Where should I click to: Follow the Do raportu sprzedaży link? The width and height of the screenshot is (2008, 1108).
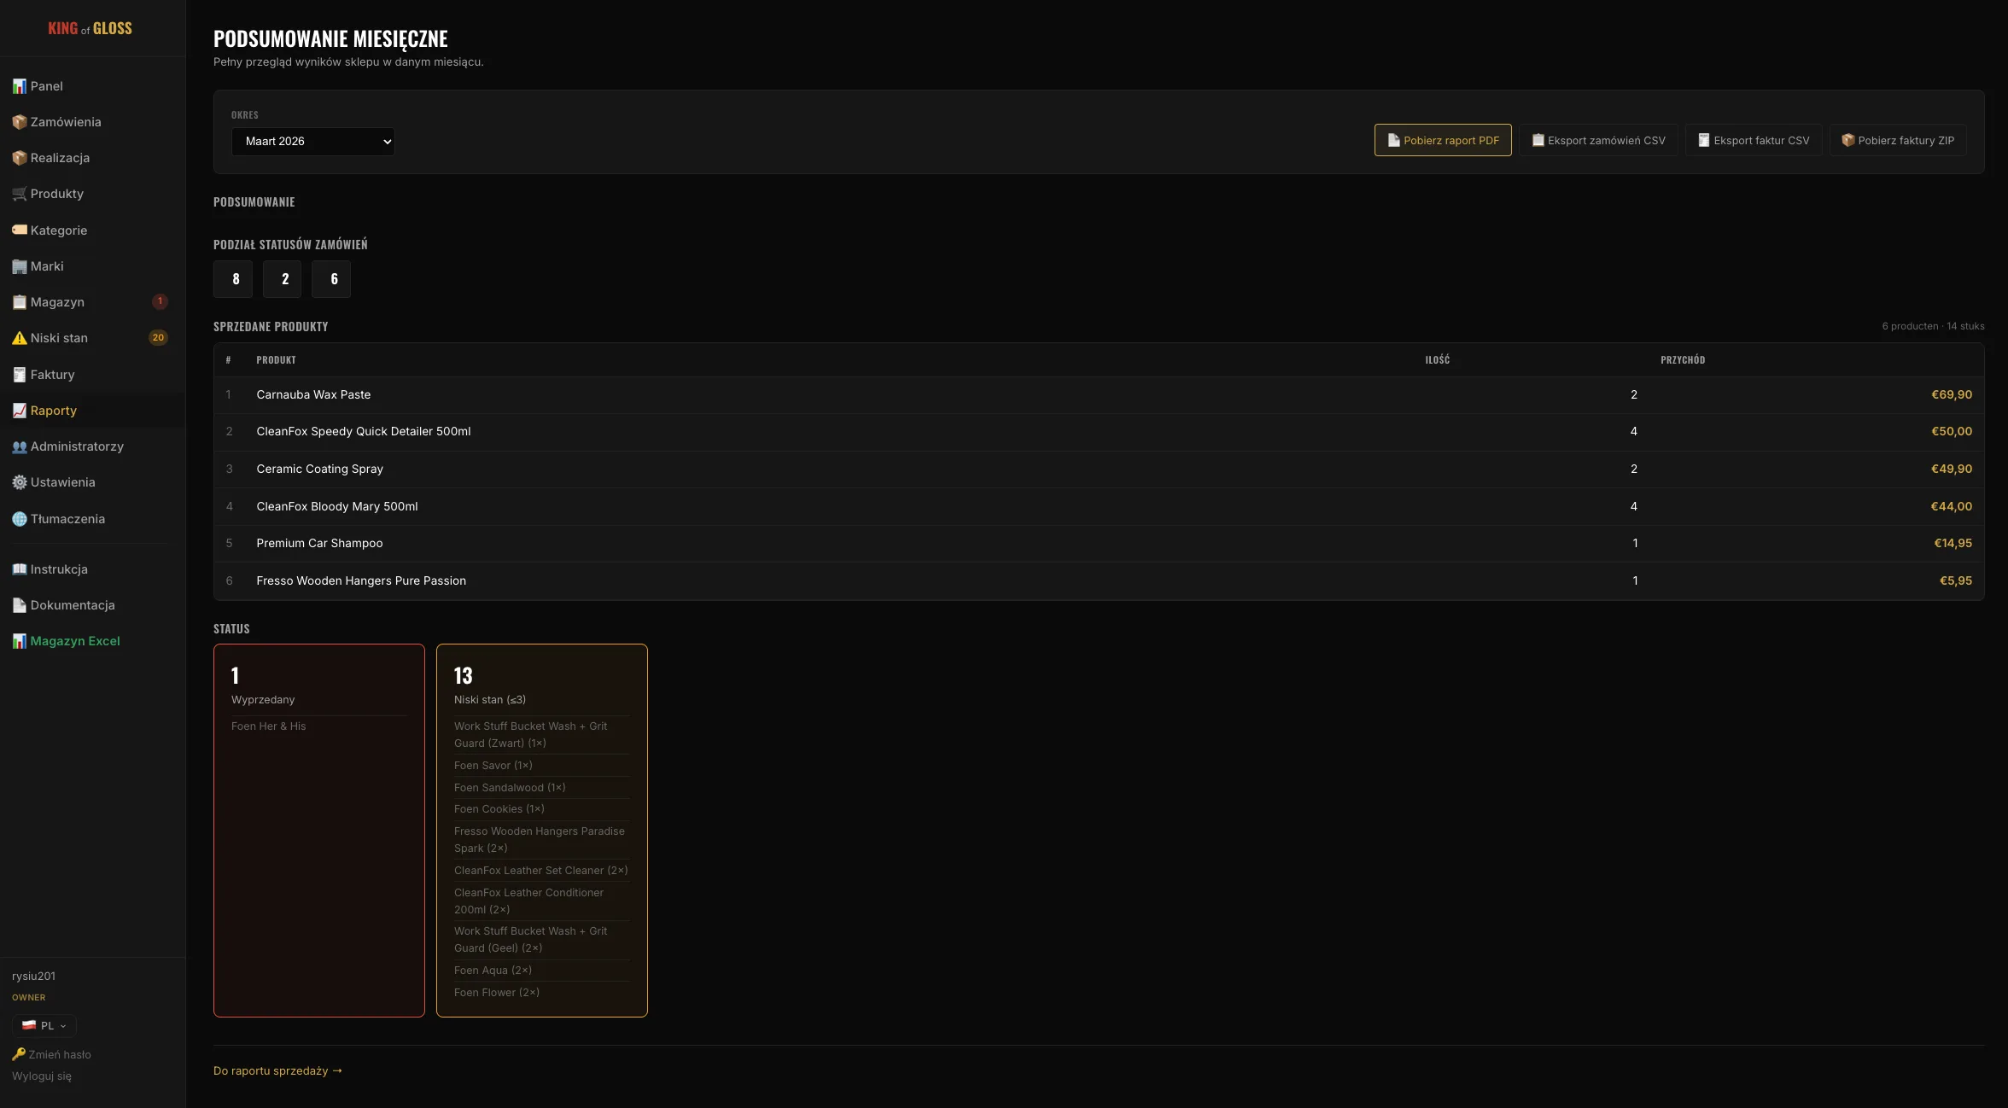click(277, 1071)
